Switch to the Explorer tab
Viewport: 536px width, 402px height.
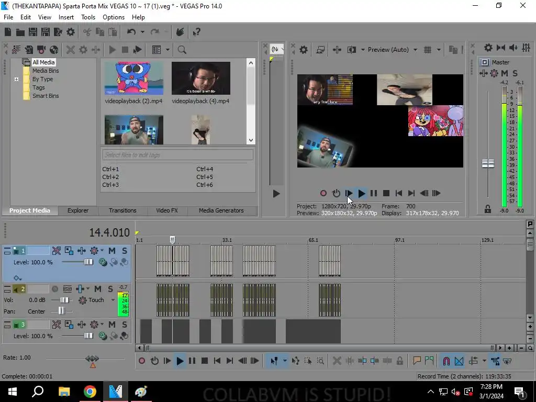pos(77,210)
